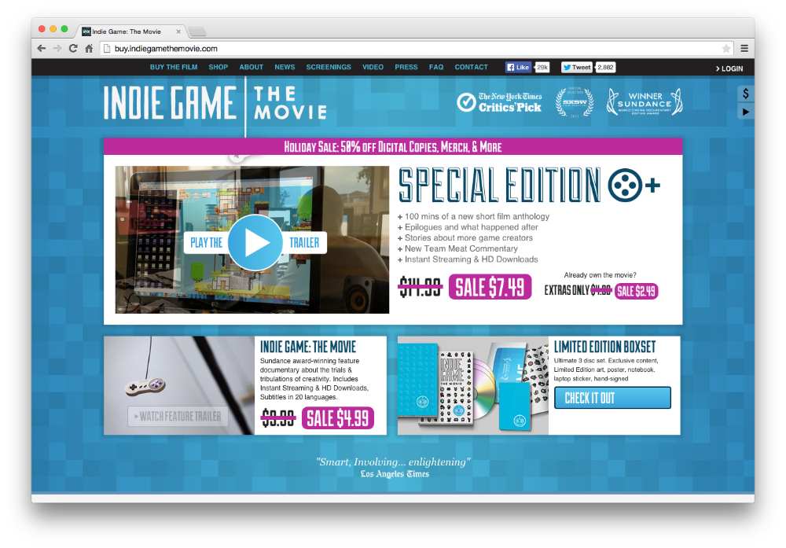Click the game controller thumbnail image
The height and width of the screenshot is (548, 786).
pos(179,385)
